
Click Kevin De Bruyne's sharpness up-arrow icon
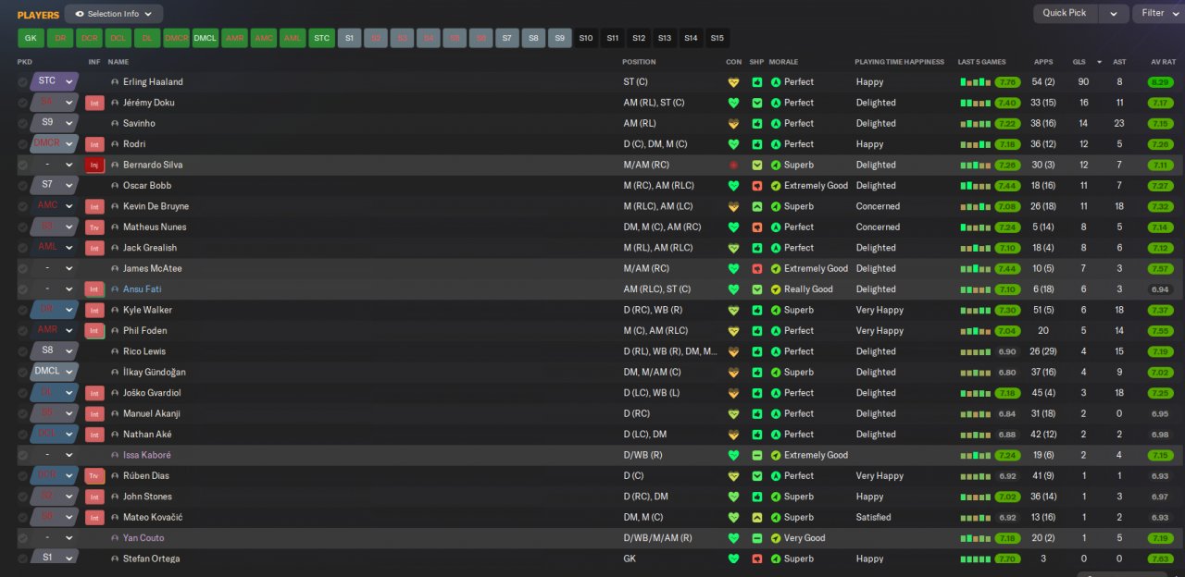point(756,206)
